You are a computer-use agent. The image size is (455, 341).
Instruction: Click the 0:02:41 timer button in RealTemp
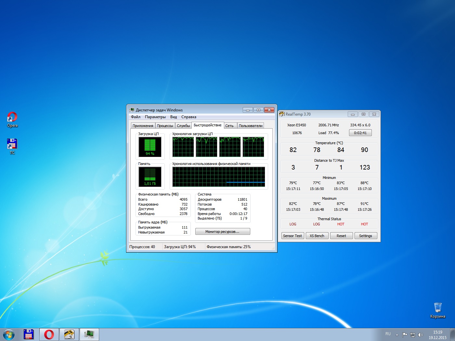(360, 133)
